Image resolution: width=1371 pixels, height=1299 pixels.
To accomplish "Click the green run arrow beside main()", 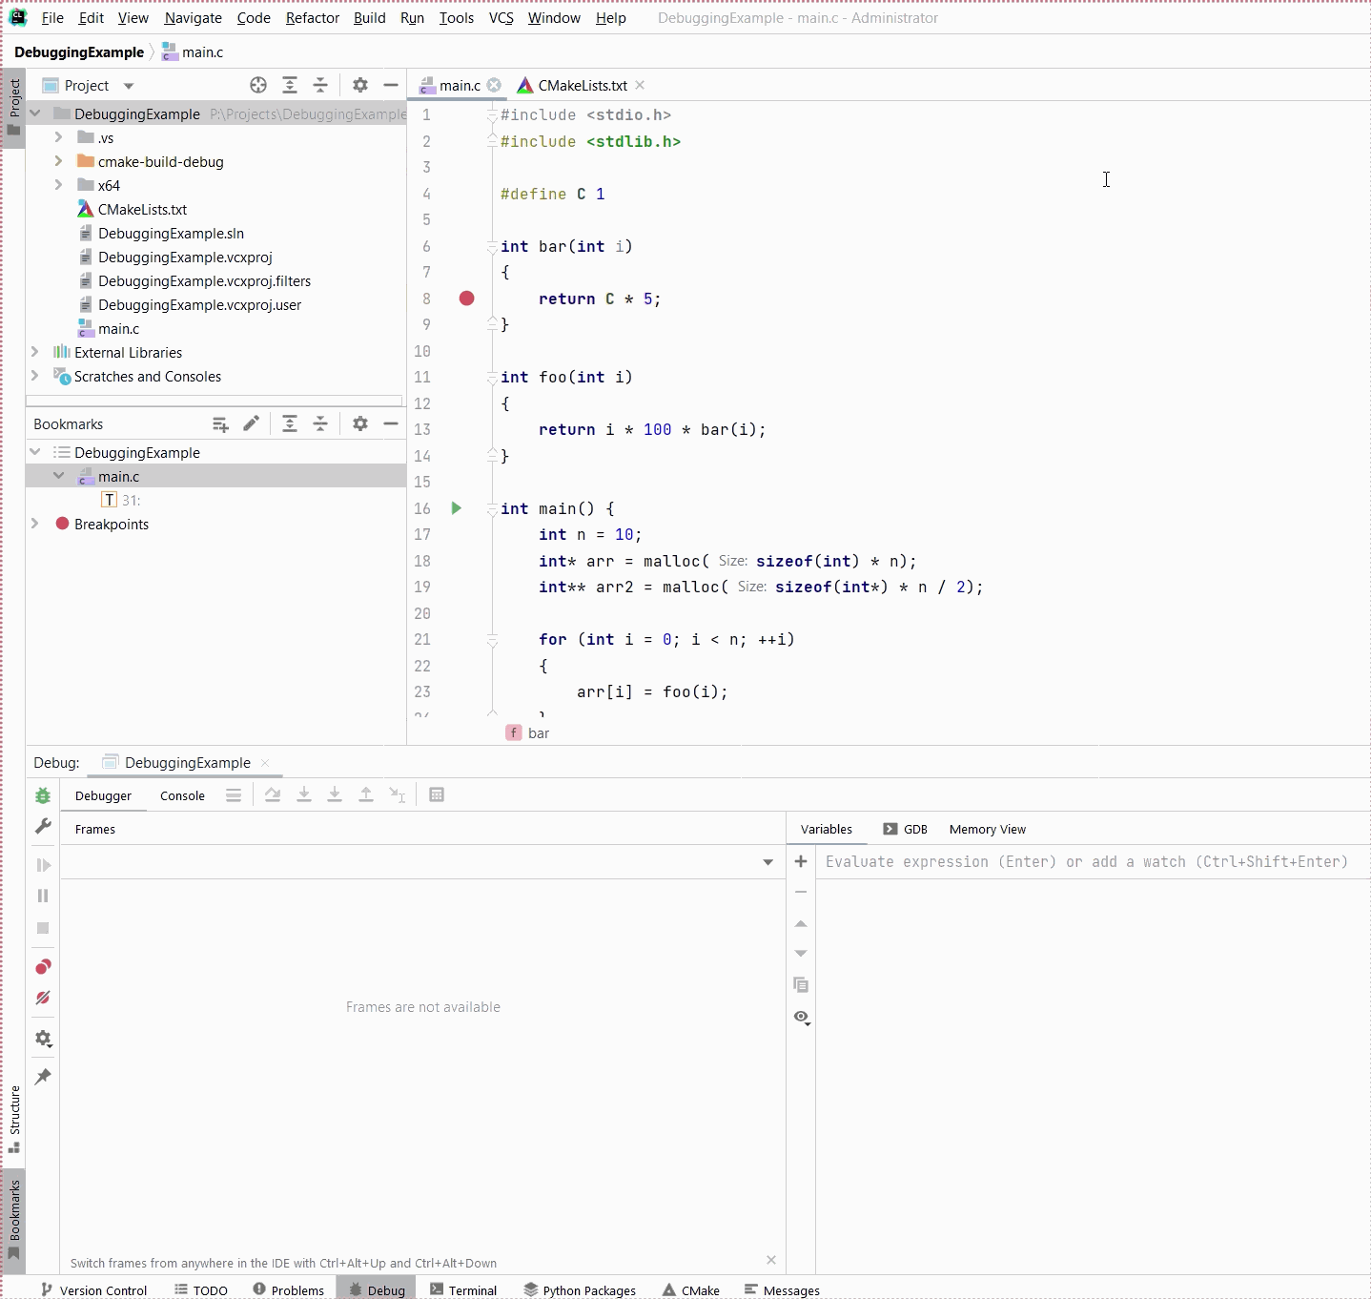I will coord(457,508).
